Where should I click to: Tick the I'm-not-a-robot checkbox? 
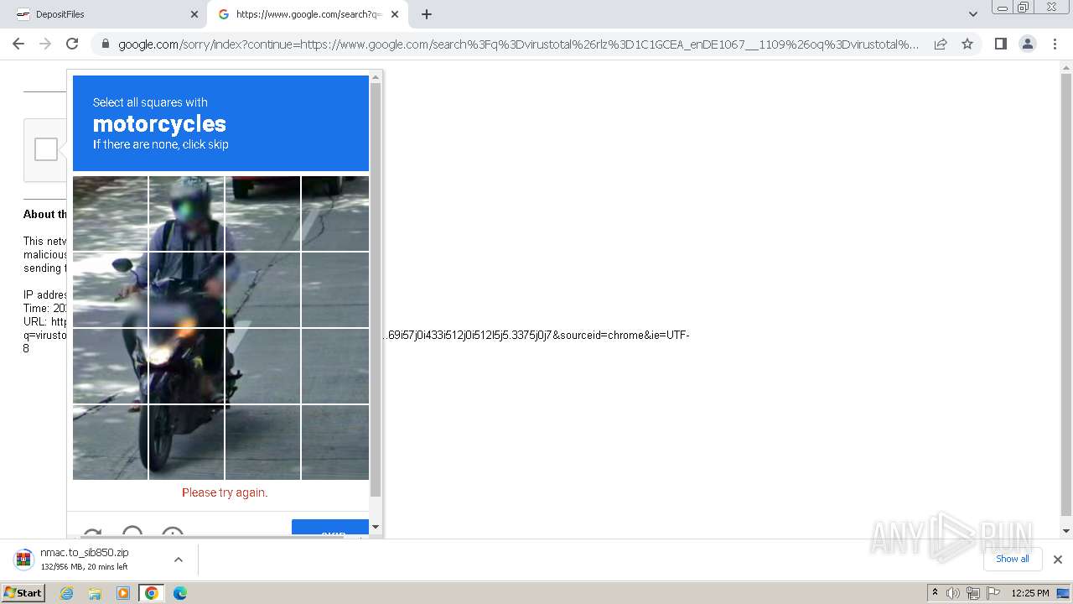46,149
